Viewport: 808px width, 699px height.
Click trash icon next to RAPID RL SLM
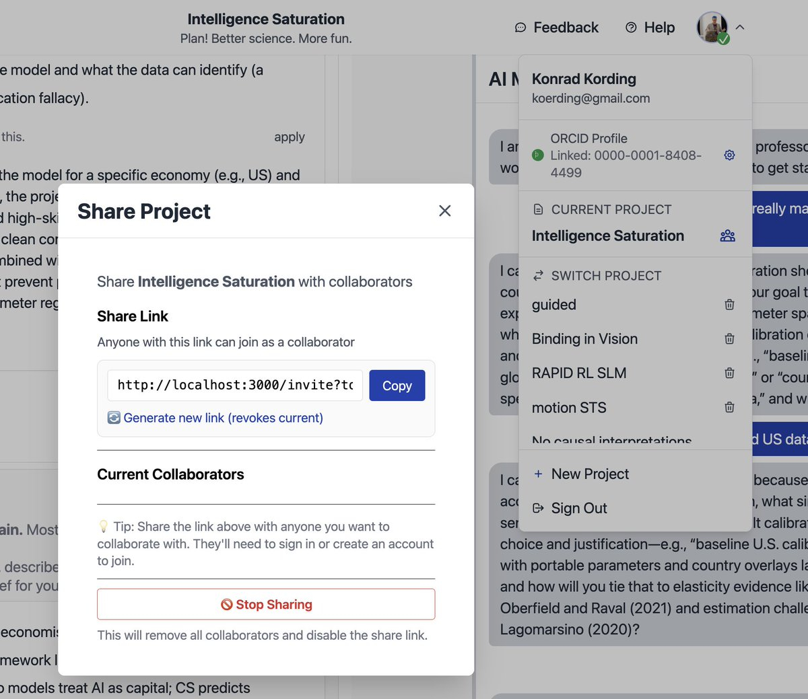pos(729,373)
